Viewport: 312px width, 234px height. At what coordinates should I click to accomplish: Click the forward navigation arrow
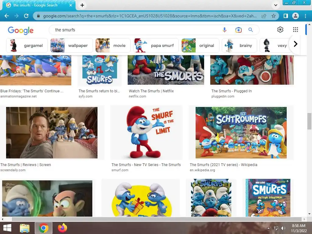(x=16, y=16)
